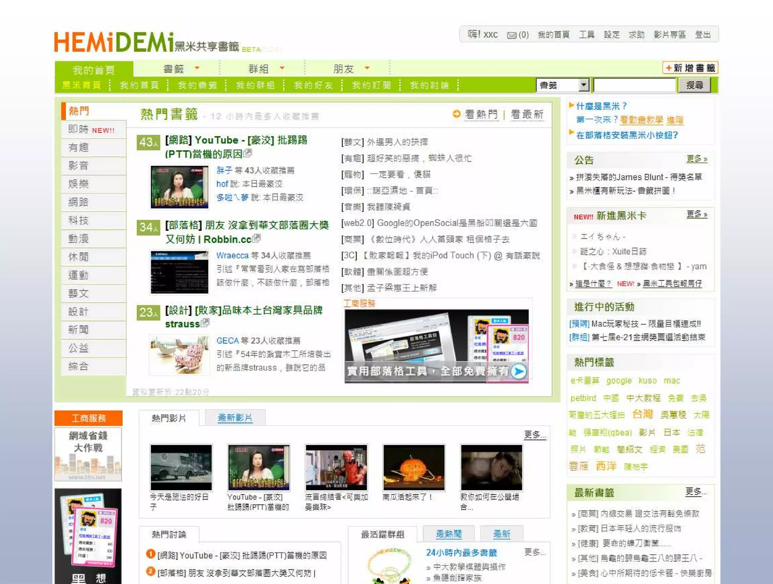Open 我的群組 in the sub navigation

255,85
